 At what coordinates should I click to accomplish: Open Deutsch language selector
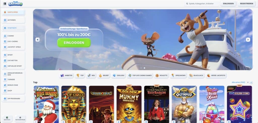[x=7, y=118]
